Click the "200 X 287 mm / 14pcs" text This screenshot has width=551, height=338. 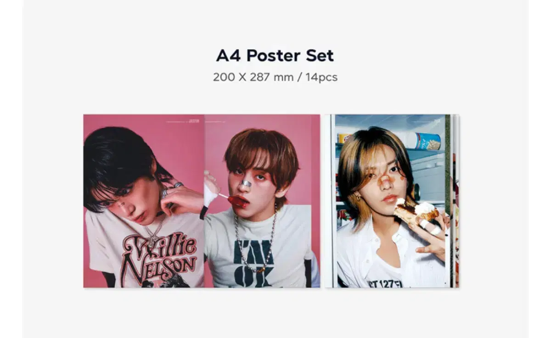(275, 77)
